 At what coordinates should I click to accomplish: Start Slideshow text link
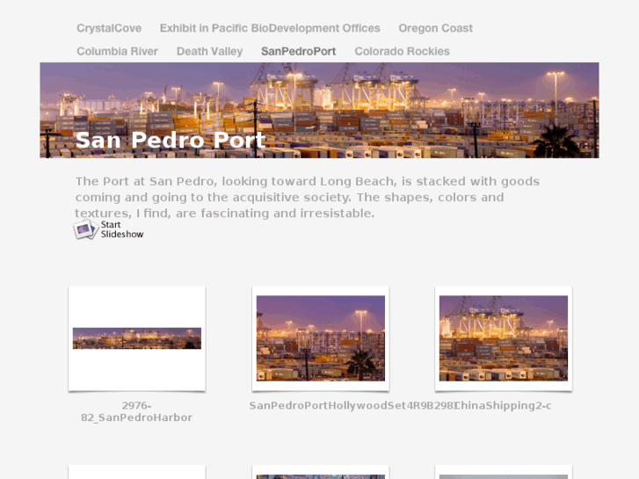[x=122, y=229]
